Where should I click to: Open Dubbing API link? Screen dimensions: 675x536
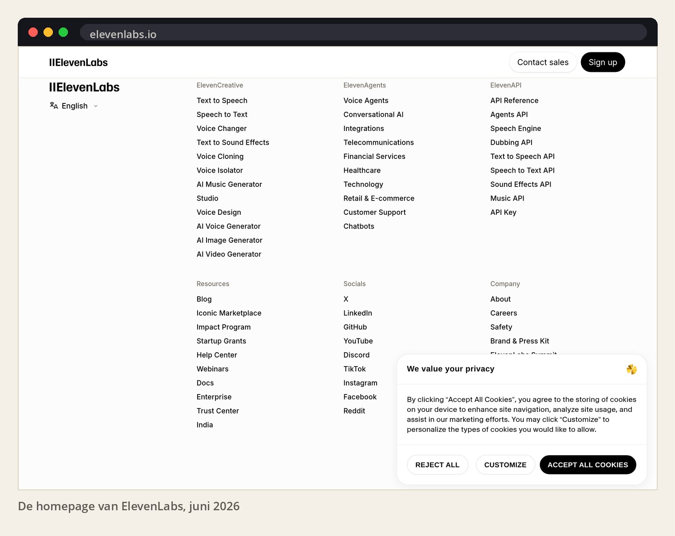(511, 142)
